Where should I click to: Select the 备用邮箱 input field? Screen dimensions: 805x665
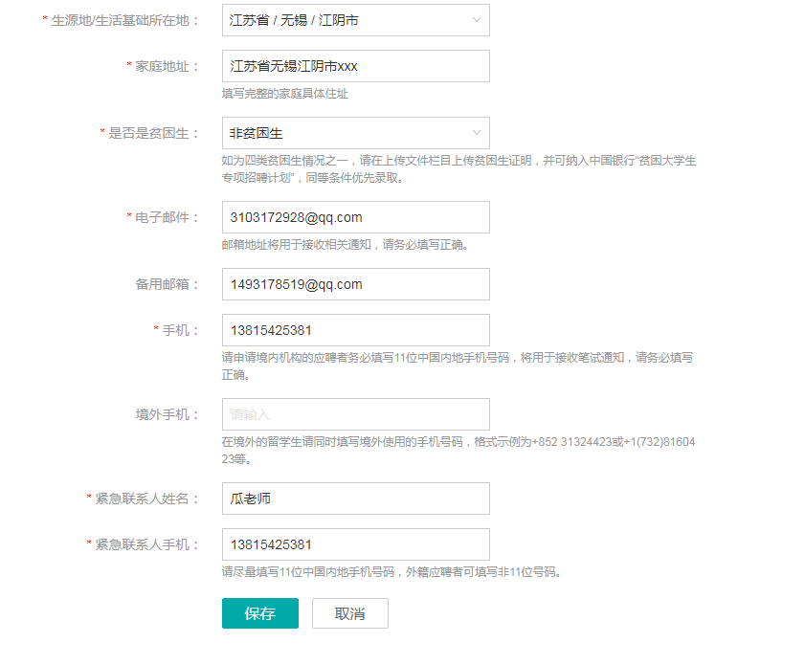click(x=355, y=284)
